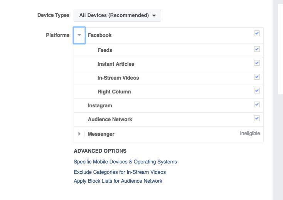The height and width of the screenshot is (200, 283).
Task: Uncheck the Feeds placement checkbox
Action: (x=257, y=49)
